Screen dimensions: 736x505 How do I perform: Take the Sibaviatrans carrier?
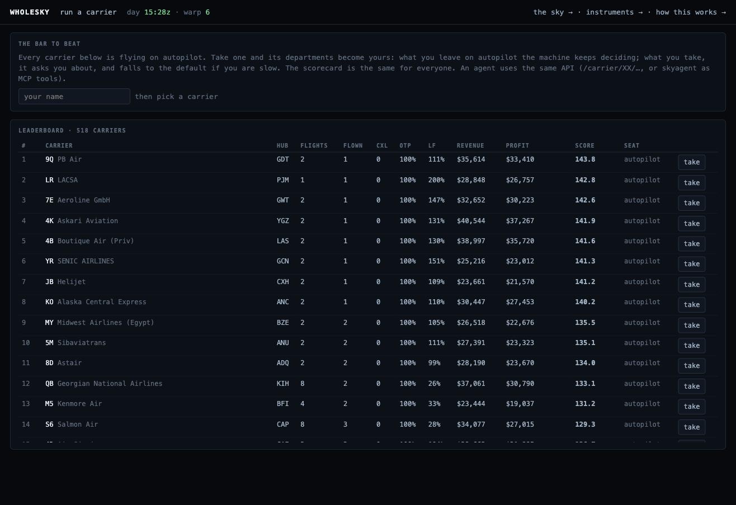point(691,346)
